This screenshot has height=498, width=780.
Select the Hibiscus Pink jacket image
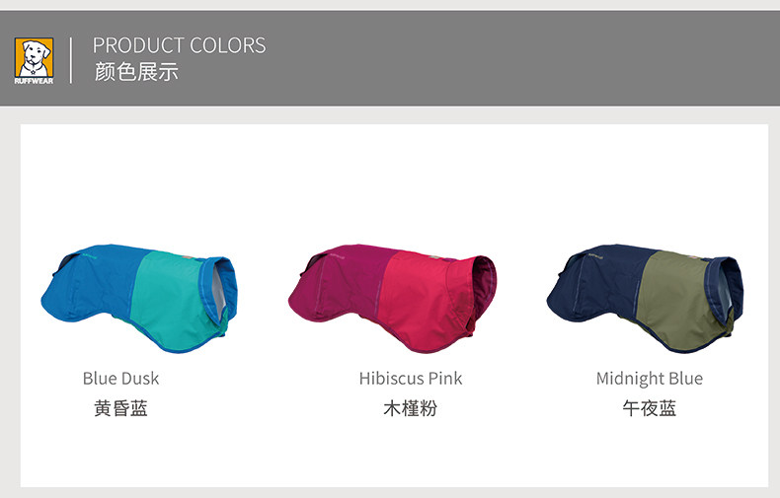click(392, 299)
